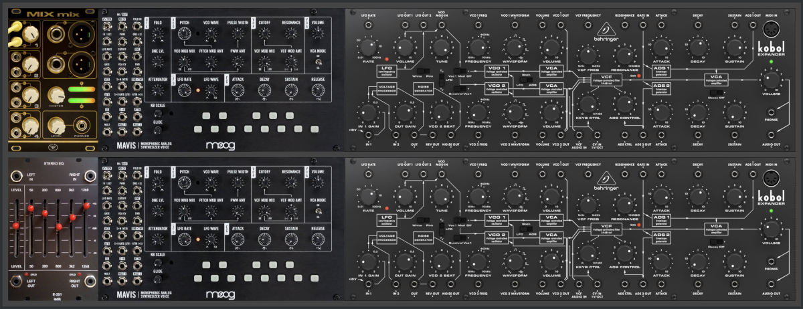Click the LEVEL fader on Stereo EQ
The width and height of the screenshot is (803, 309).
[15, 226]
